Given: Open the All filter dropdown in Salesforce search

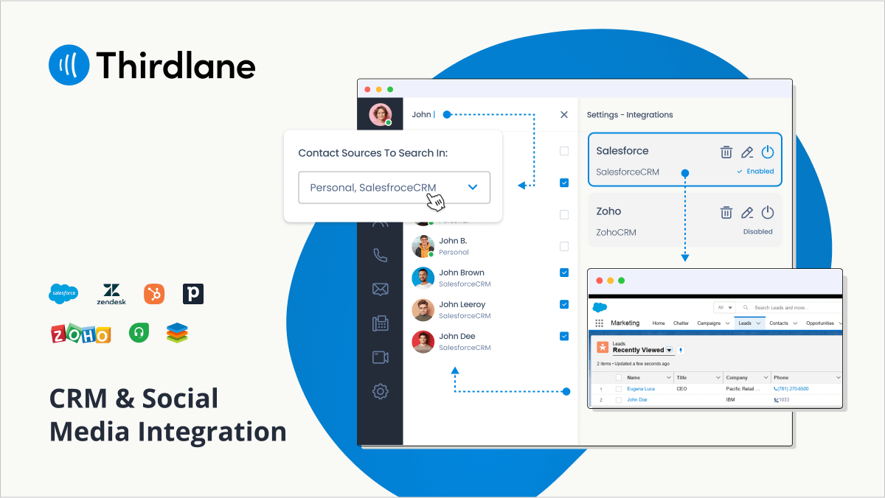Looking at the screenshot, I should click(726, 307).
